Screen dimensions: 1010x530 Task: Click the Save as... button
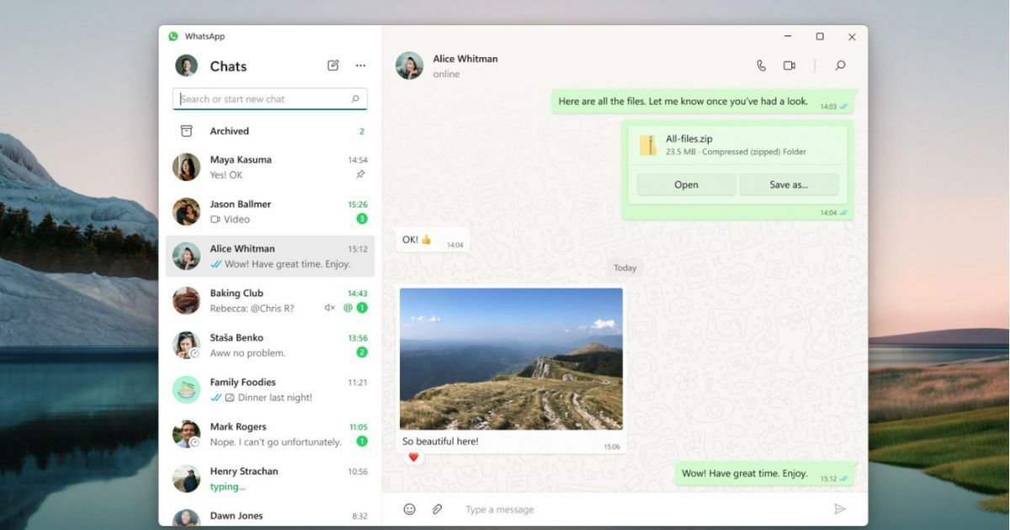tap(789, 184)
